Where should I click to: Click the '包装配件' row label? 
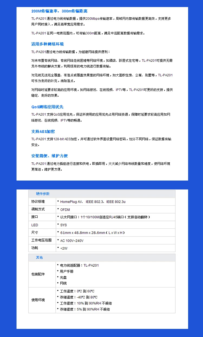coord(38,274)
